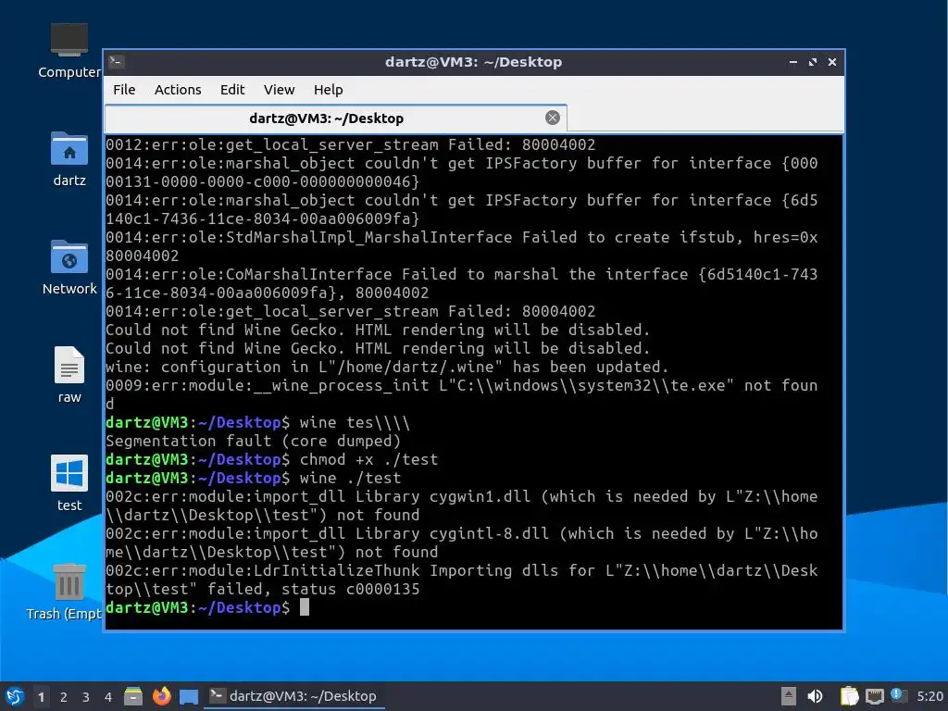Click 'Segmentation fault (core dumped)' text
Viewport: 948px width, 711px height.
(x=253, y=442)
